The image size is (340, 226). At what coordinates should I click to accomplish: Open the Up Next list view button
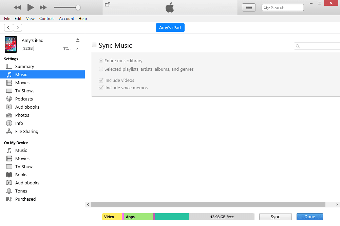click(x=249, y=7)
